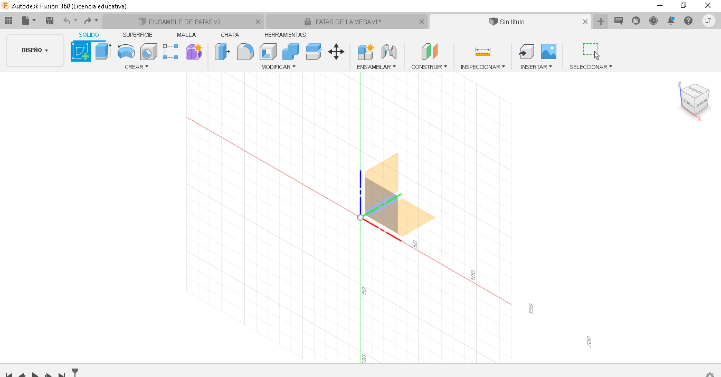Select the Offset Plane construct tool
721x377 pixels.
click(x=430, y=52)
